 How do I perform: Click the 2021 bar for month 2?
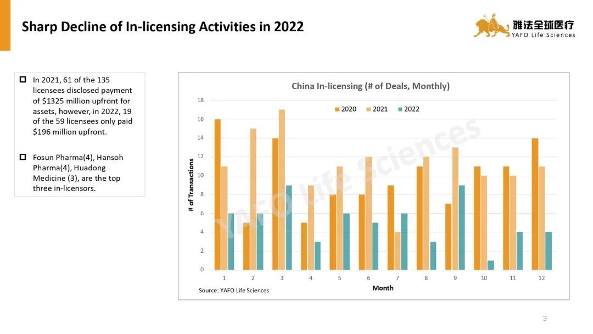(253, 199)
